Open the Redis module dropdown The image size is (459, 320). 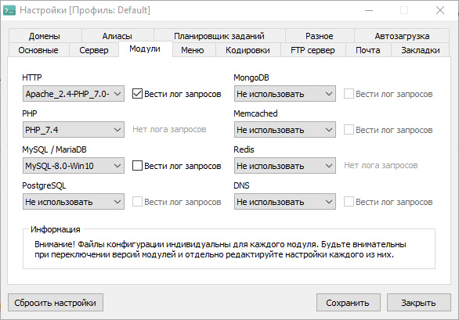point(285,166)
